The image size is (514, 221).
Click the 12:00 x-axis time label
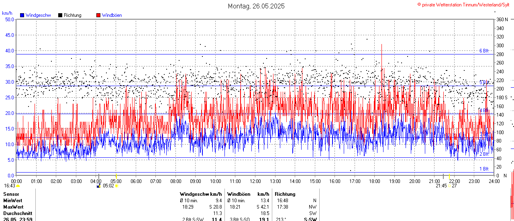255,181
